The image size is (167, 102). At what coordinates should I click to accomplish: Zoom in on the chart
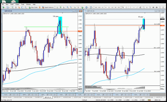pos(68,7)
